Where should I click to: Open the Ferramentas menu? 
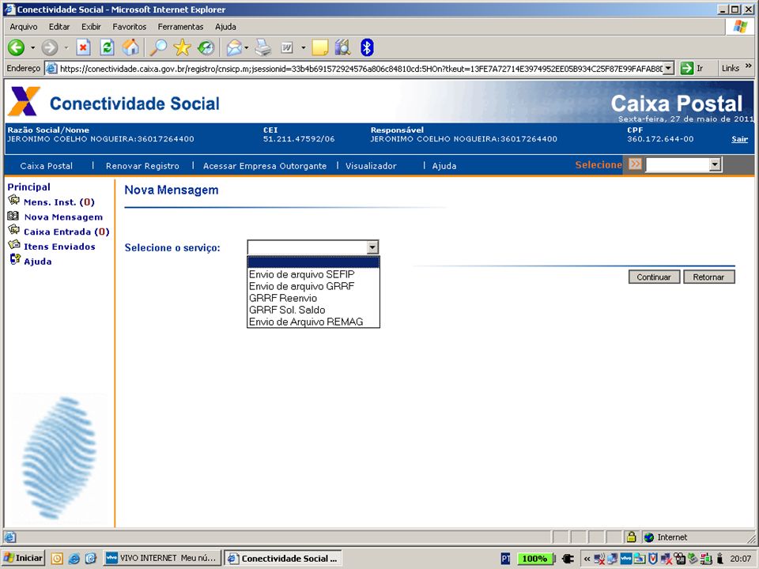pyautogui.click(x=180, y=27)
